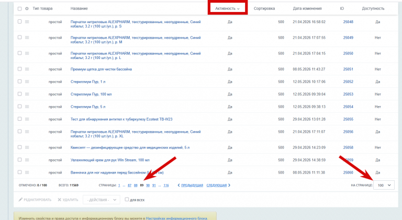The image size is (402, 220).
Task: Sort by the Название column header
Action: click(79, 8)
